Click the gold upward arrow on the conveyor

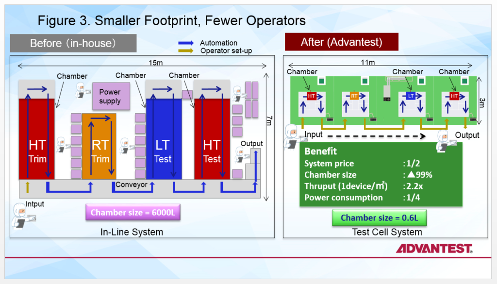tap(27, 187)
